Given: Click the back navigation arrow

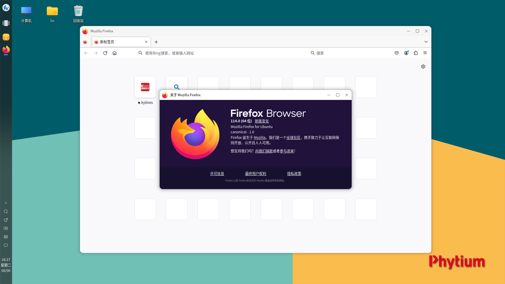Looking at the screenshot, I should (86, 53).
